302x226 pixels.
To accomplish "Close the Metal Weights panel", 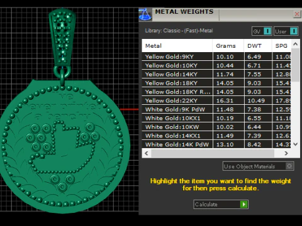I will tap(297, 14).
